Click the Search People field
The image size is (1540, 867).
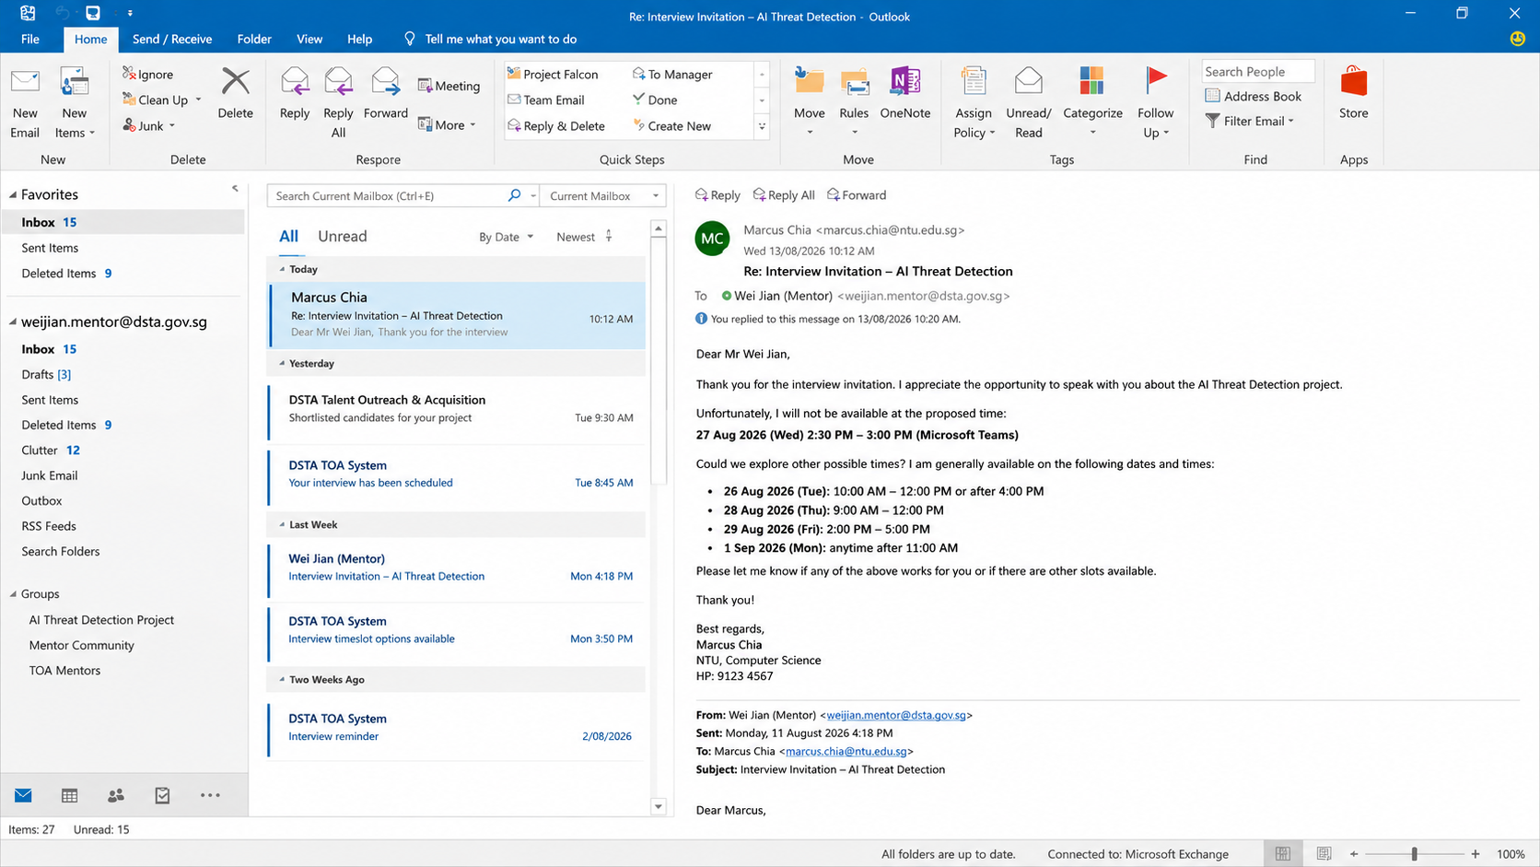tap(1257, 71)
